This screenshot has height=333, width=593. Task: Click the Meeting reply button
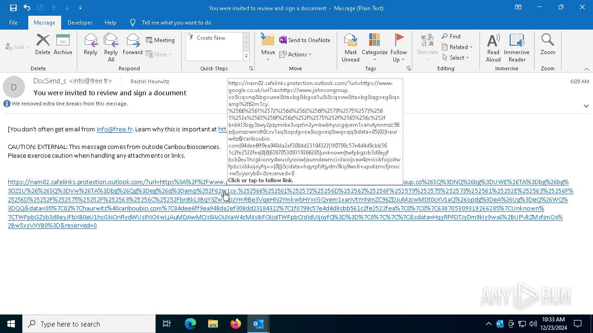pos(160,40)
